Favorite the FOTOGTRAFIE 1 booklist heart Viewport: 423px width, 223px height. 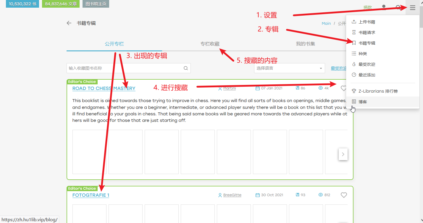(x=343, y=195)
